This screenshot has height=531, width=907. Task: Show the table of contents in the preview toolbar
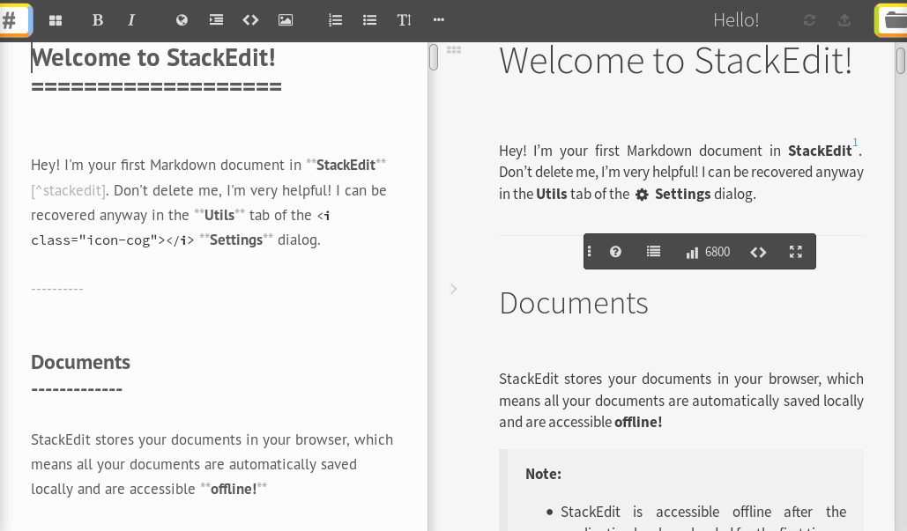tap(653, 252)
